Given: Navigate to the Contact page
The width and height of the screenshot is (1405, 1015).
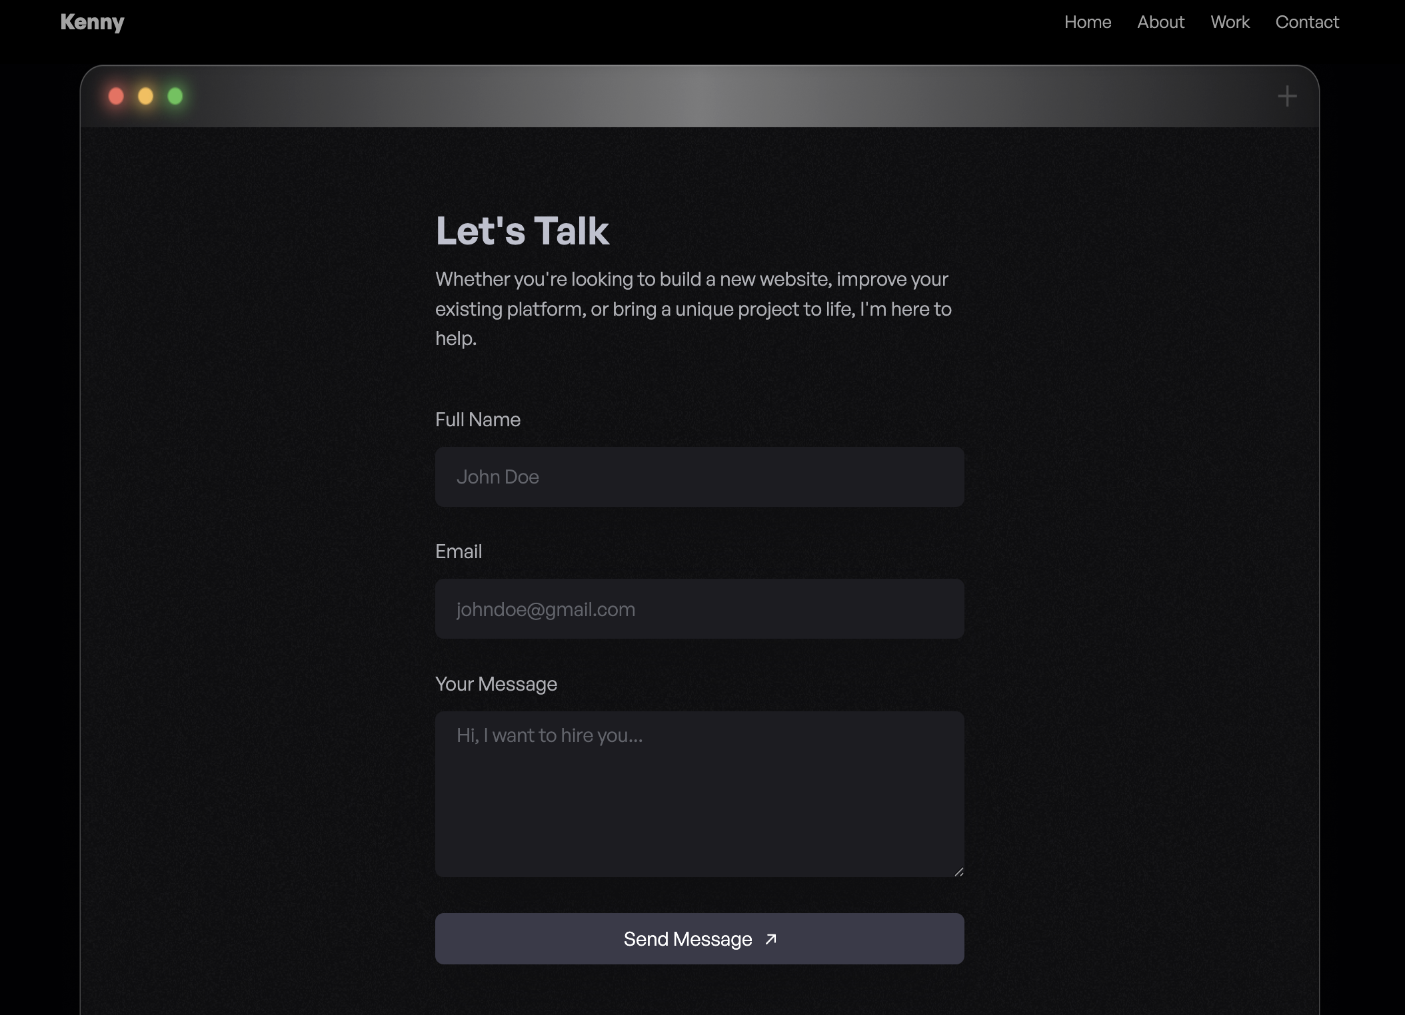Looking at the screenshot, I should 1306,22.
